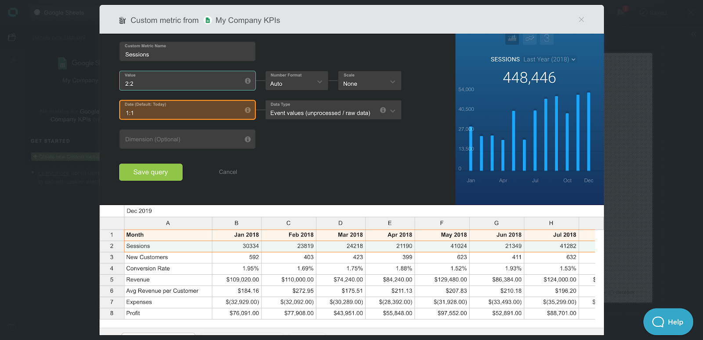703x340 pixels.
Task: Change the Last Year (2018) date range
Action: 549,60
